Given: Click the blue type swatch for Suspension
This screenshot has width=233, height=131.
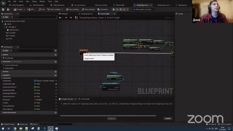Looking at the screenshot, I should 35,81.
